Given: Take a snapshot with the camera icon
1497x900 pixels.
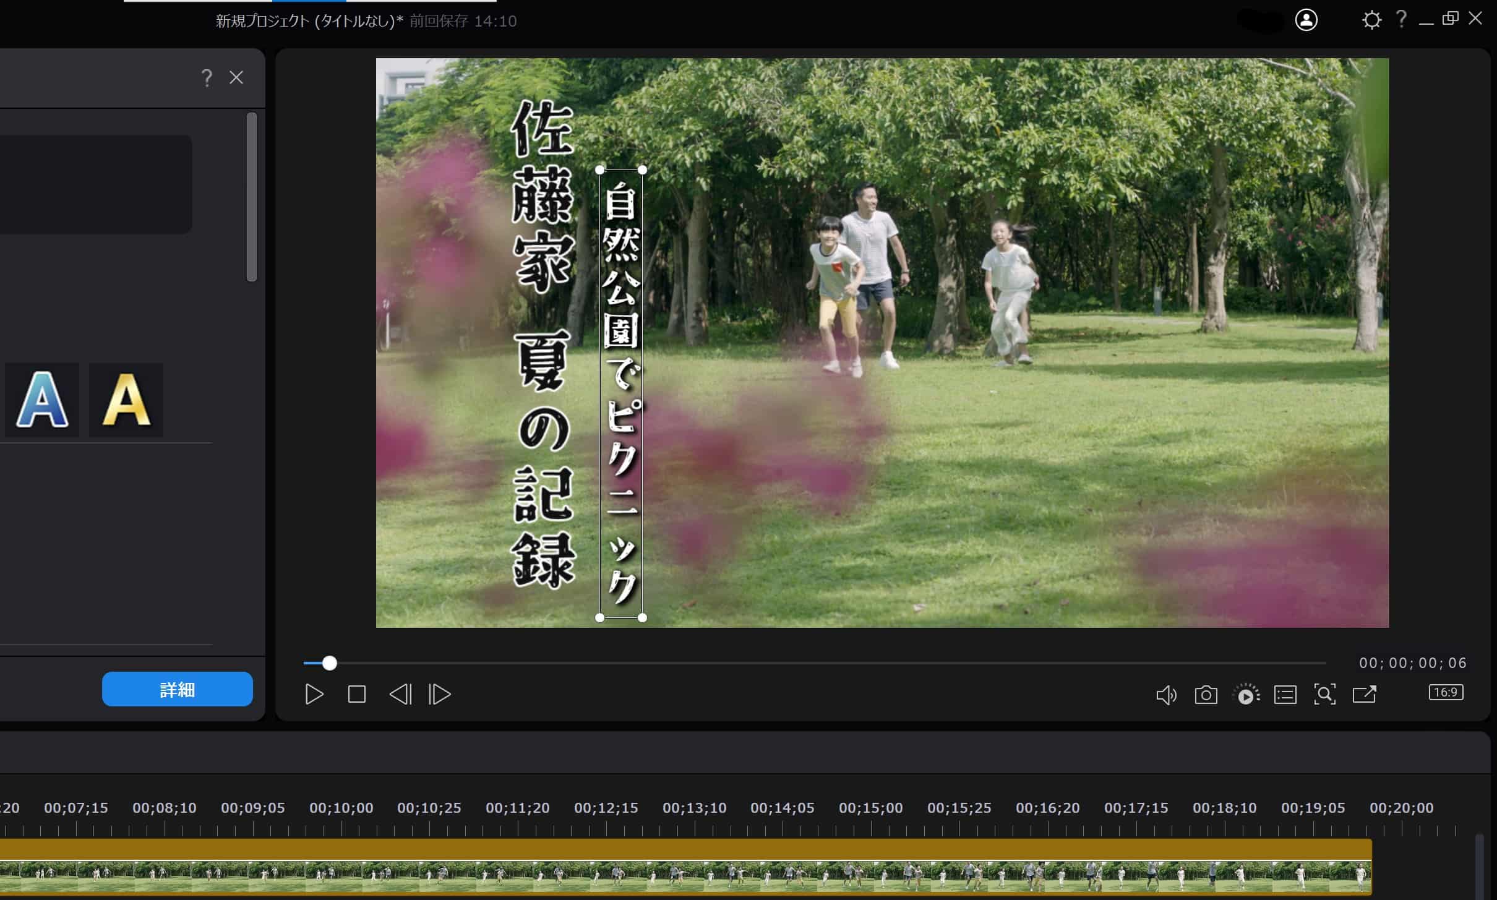Looking at the screenshot, I should pos(1206,695).
